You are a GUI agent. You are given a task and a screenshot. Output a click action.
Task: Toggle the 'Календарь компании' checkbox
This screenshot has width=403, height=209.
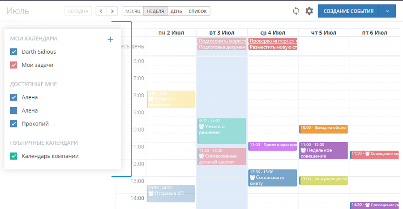tap(13, 156)
